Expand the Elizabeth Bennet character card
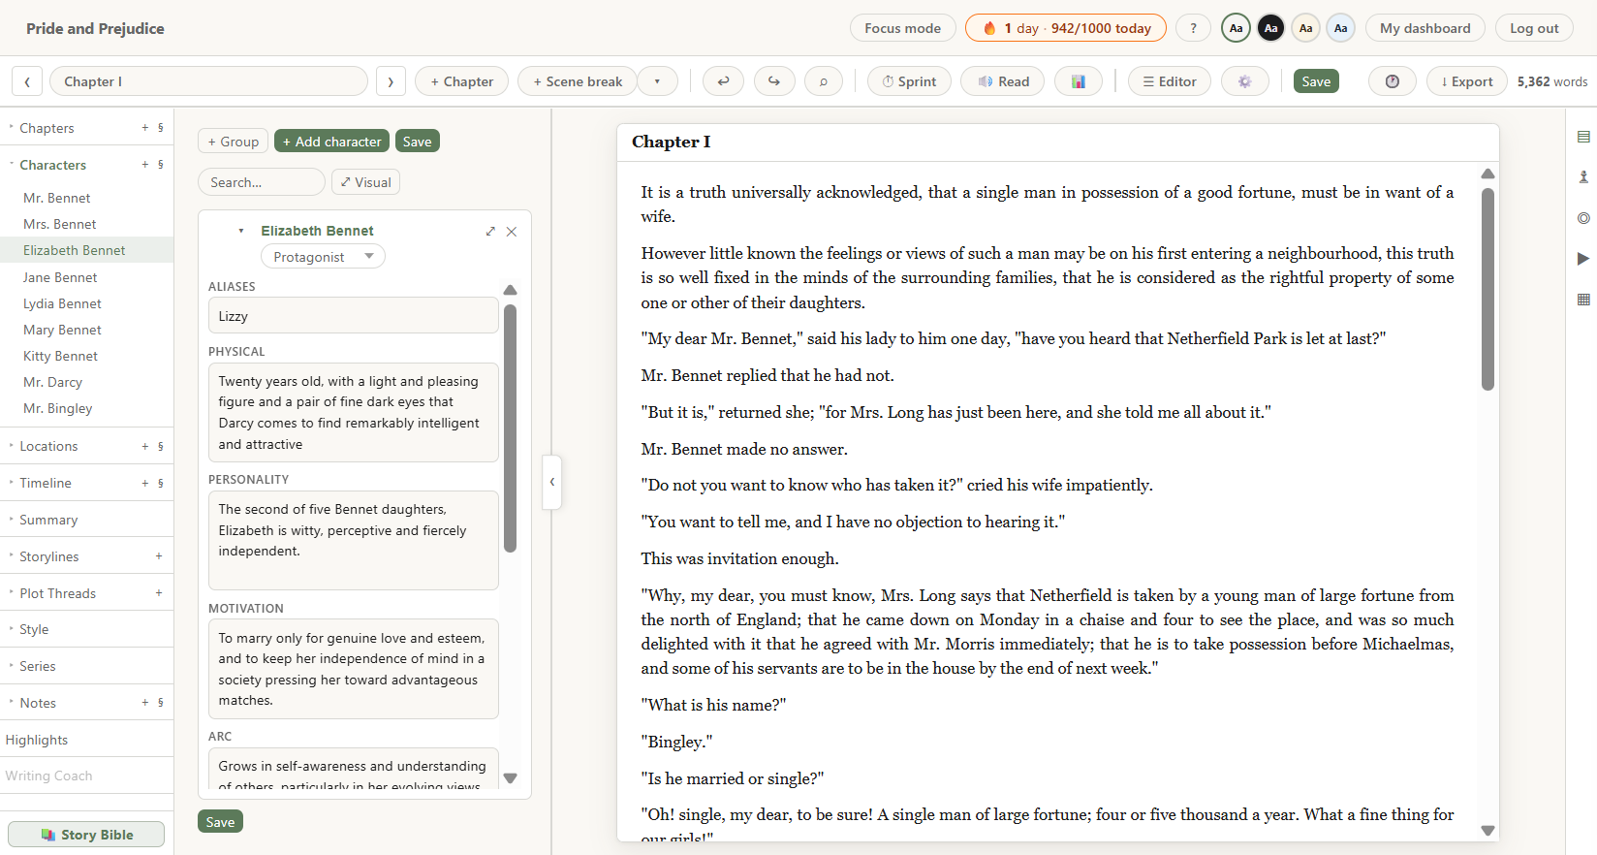This screenshot has width=1597, height=855. click(490, 231)
